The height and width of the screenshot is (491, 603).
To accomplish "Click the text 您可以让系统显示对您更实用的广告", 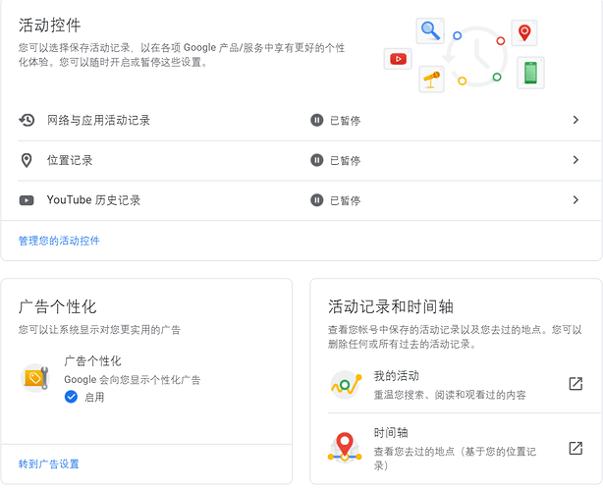I will 99,330.
